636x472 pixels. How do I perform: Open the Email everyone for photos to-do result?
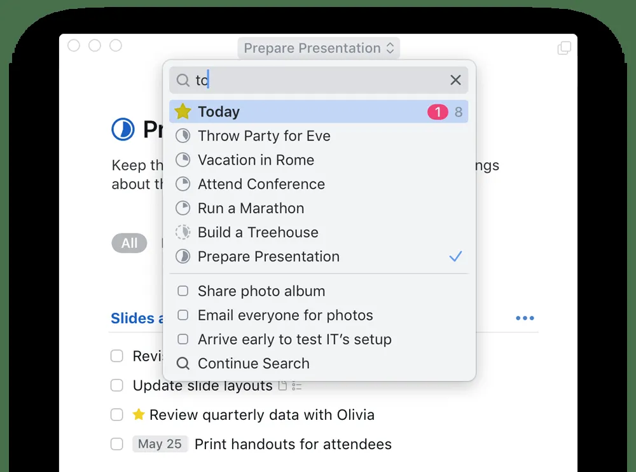point(285,316)
